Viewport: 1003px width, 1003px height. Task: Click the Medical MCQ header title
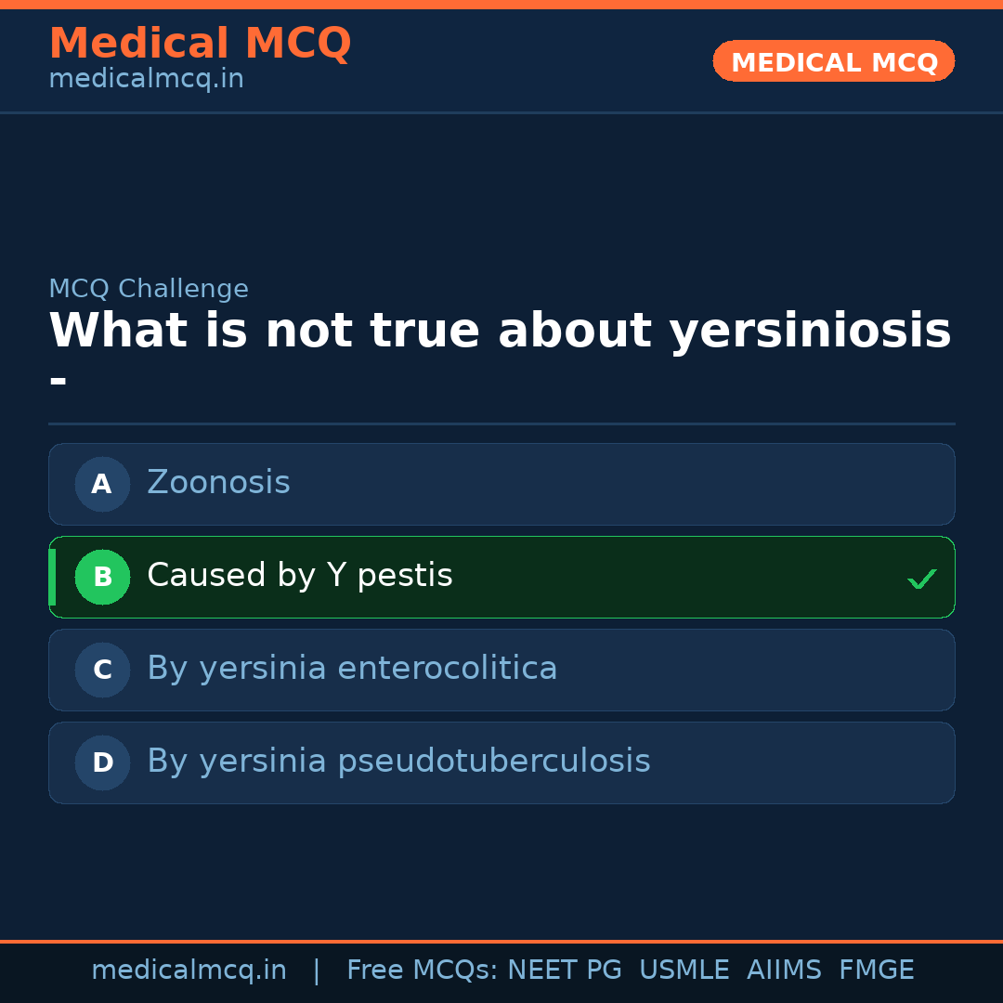coord(200,44)
